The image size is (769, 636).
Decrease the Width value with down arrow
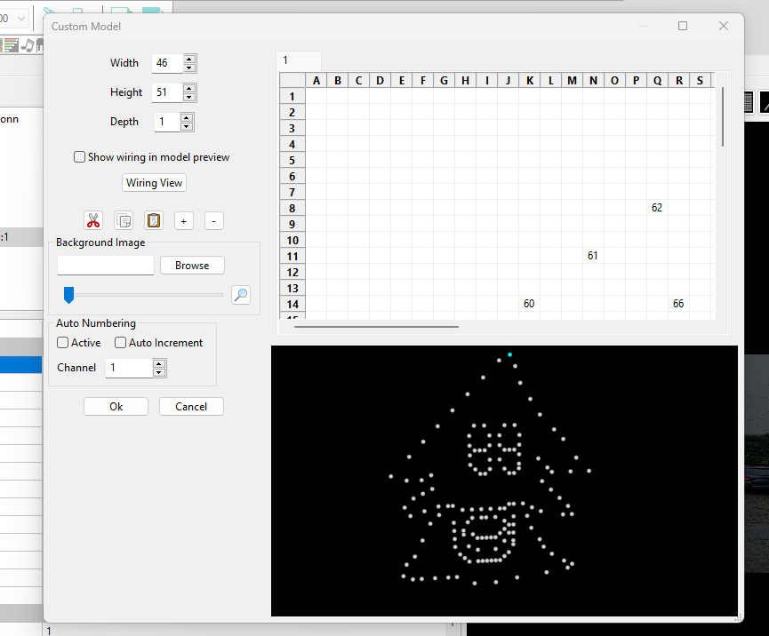(189, 68)
